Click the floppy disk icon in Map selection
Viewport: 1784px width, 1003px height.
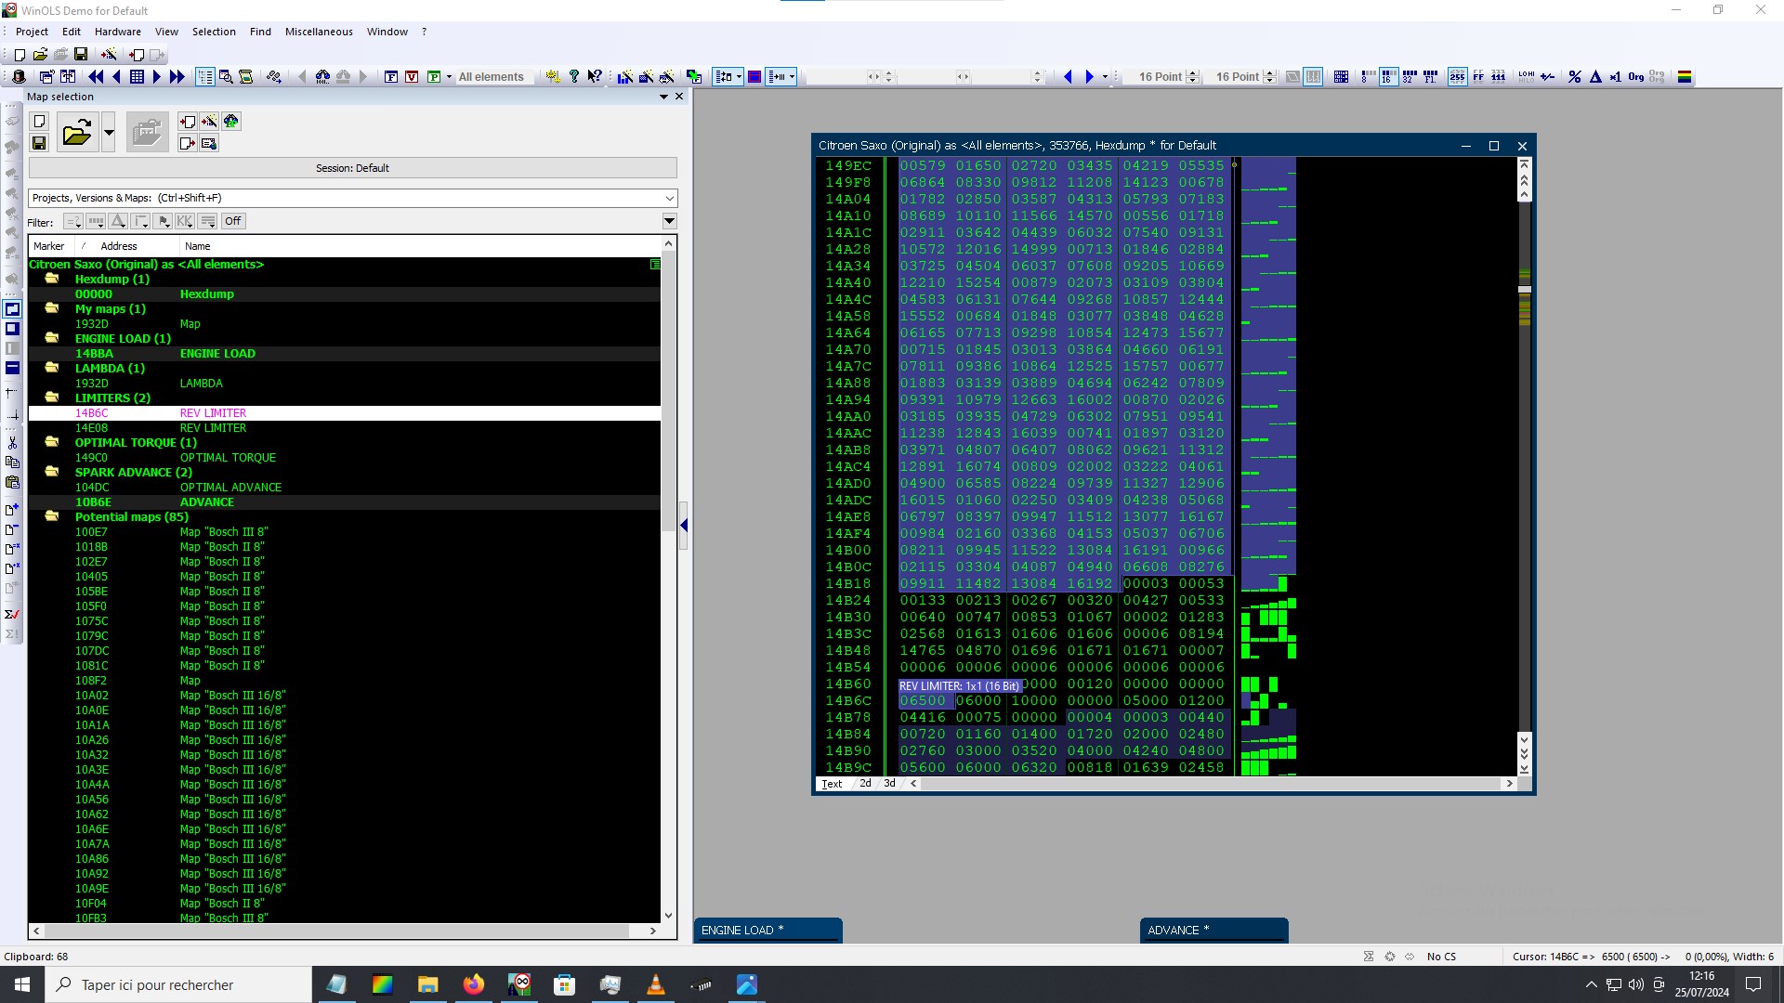tap(39, 143)
